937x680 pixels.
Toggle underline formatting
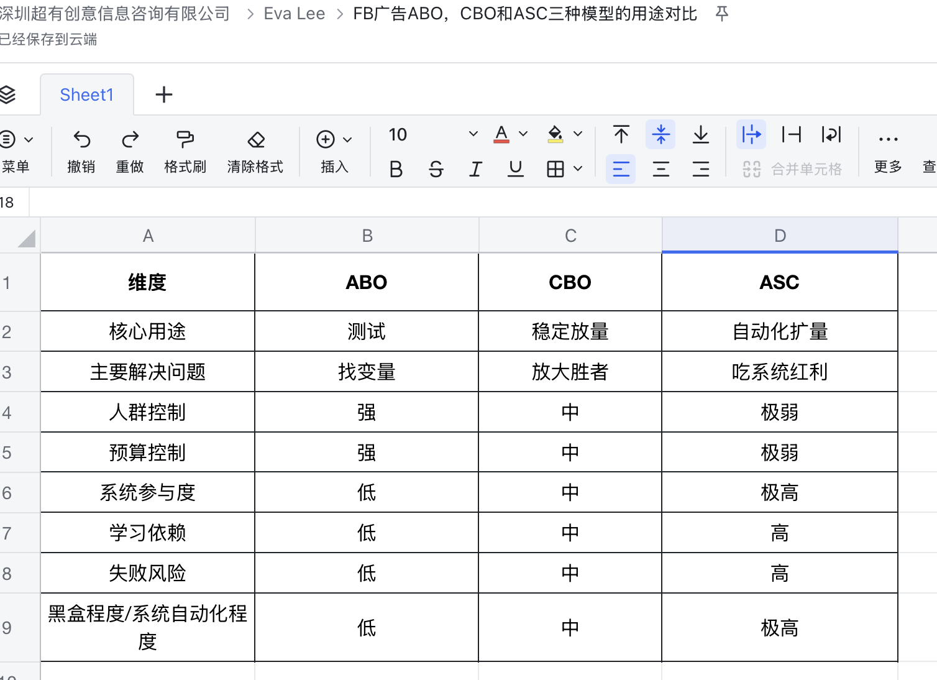coord(515,169)
